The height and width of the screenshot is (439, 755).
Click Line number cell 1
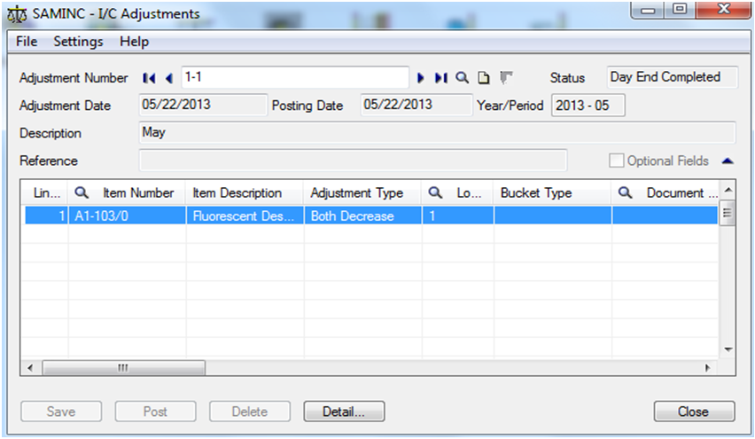46,216
